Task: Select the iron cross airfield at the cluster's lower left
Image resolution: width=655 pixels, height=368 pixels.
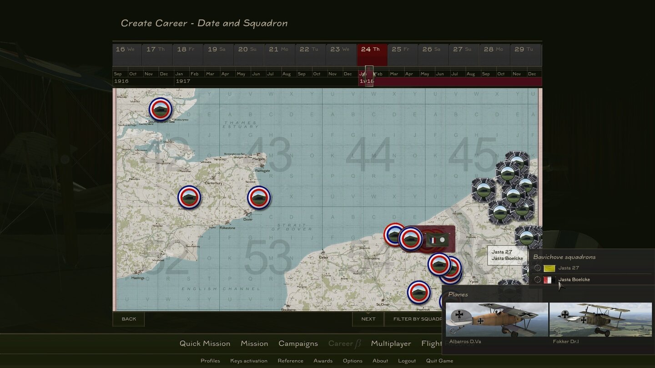Action: click(500, 212)
